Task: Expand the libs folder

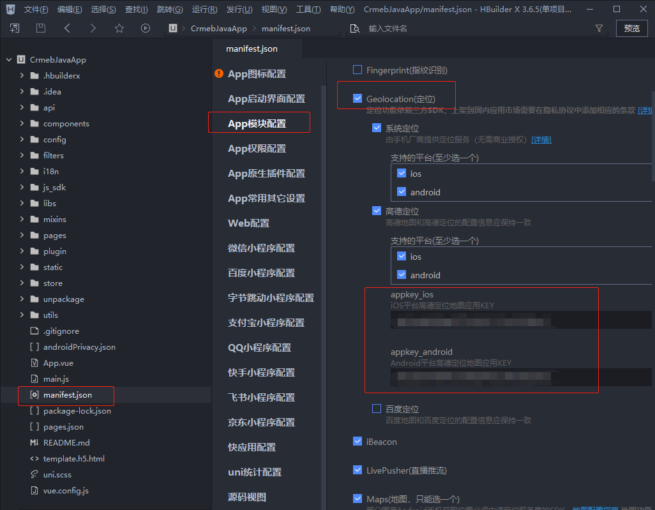Action: [22, 203]
